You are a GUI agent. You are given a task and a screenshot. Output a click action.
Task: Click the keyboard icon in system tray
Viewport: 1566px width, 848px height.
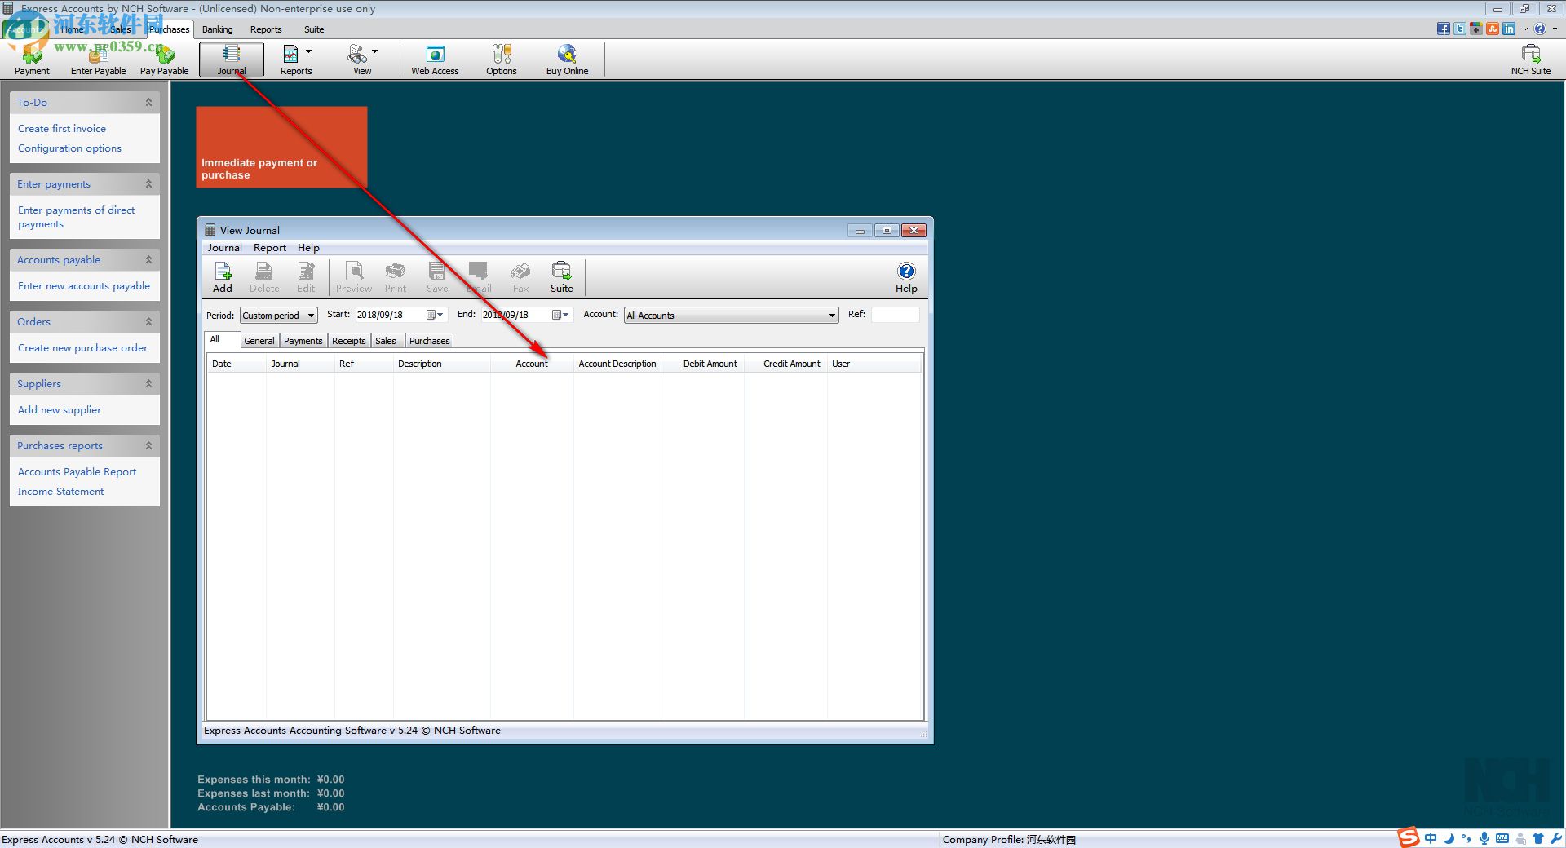1502,838
